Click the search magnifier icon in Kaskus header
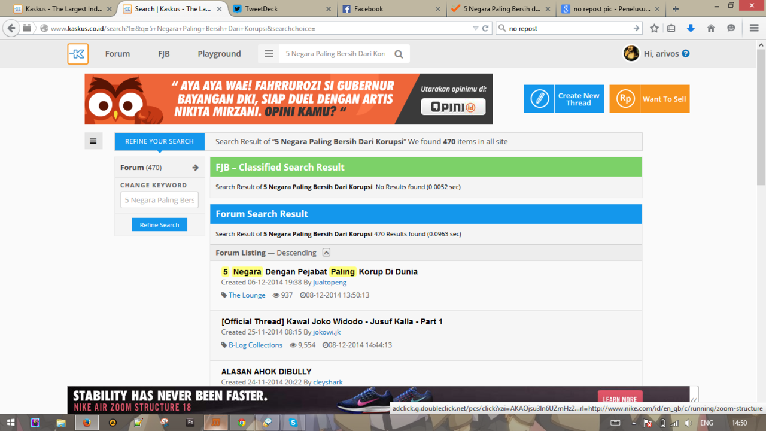 click(399, 54)
